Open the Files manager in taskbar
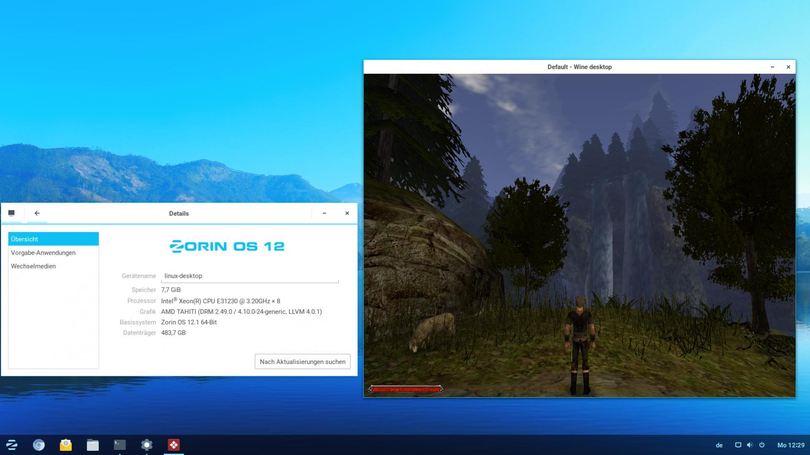The image size is (810, 455). coord(93,445)
